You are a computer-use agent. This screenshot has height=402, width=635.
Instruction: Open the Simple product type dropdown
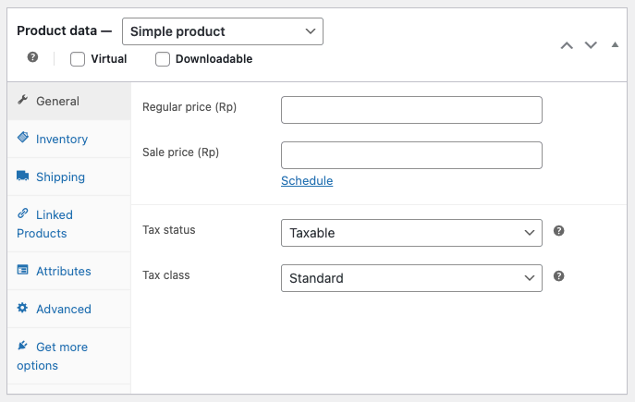[x=222, y=31]
